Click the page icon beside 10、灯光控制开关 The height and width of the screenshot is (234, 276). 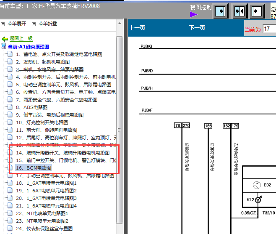(10, 122)
